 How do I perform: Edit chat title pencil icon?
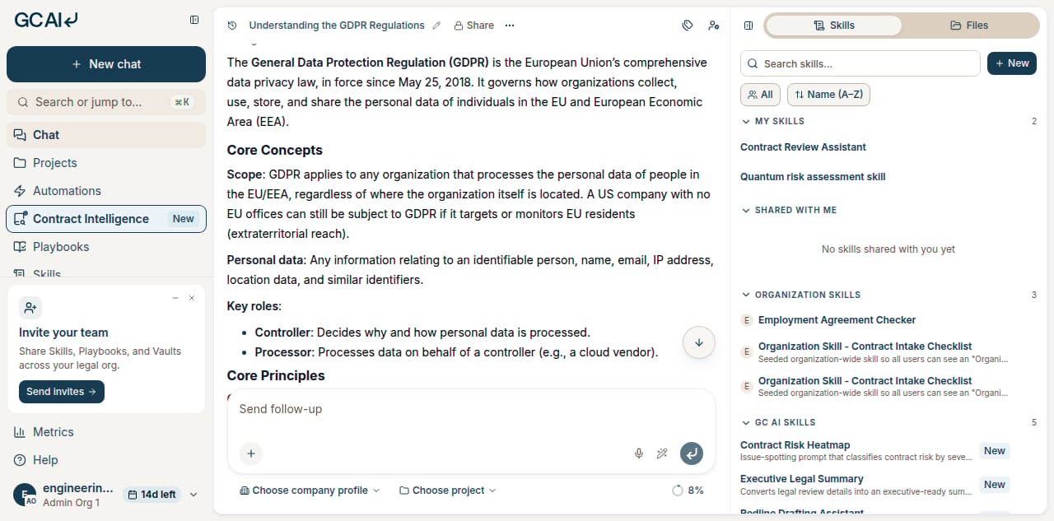point(436,26)
